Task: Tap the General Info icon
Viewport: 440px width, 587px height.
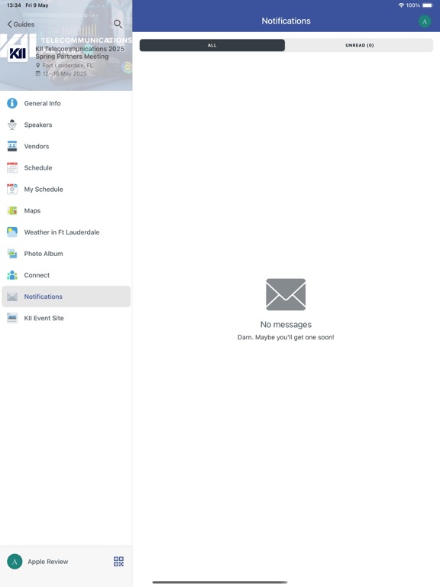Action: tap(12, 103)
